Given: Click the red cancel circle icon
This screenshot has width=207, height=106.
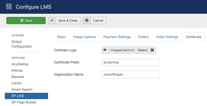Looking at the screenshot, I should tap(87, 21).
